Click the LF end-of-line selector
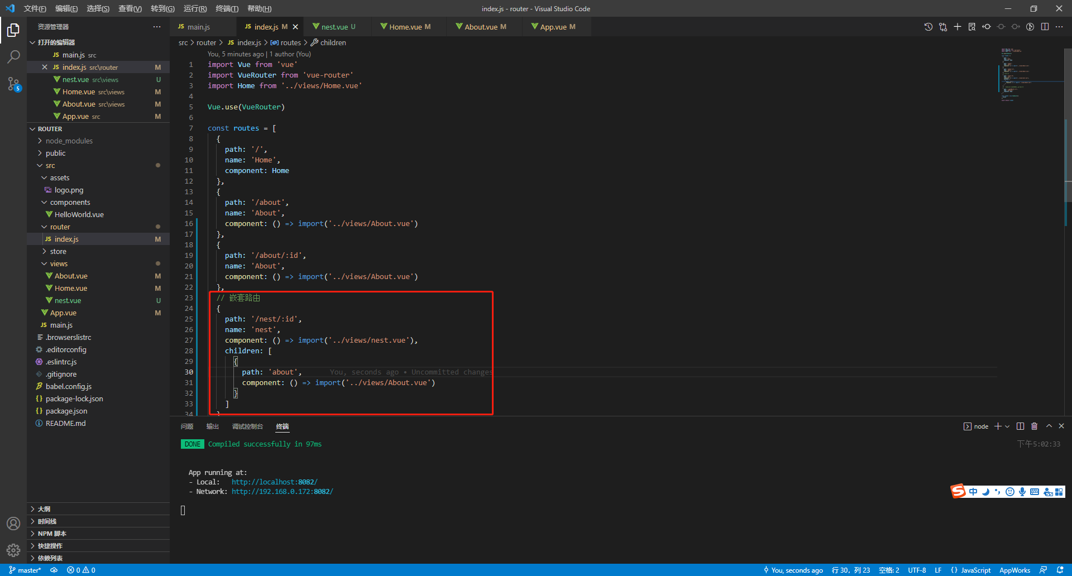Screen dimensions: 1072x576 point(939,570)
